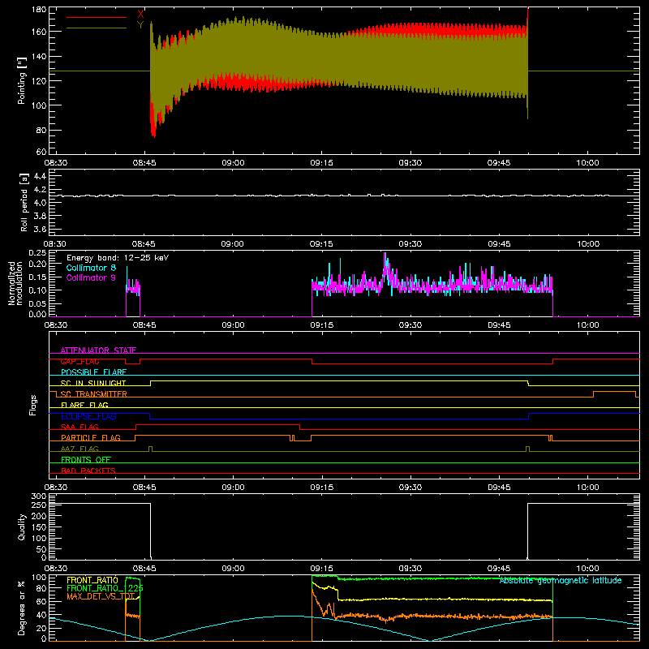Click the cyan Collimator 8 legend entry
This screenshot has width=649, height=649.
coord(91,268)
